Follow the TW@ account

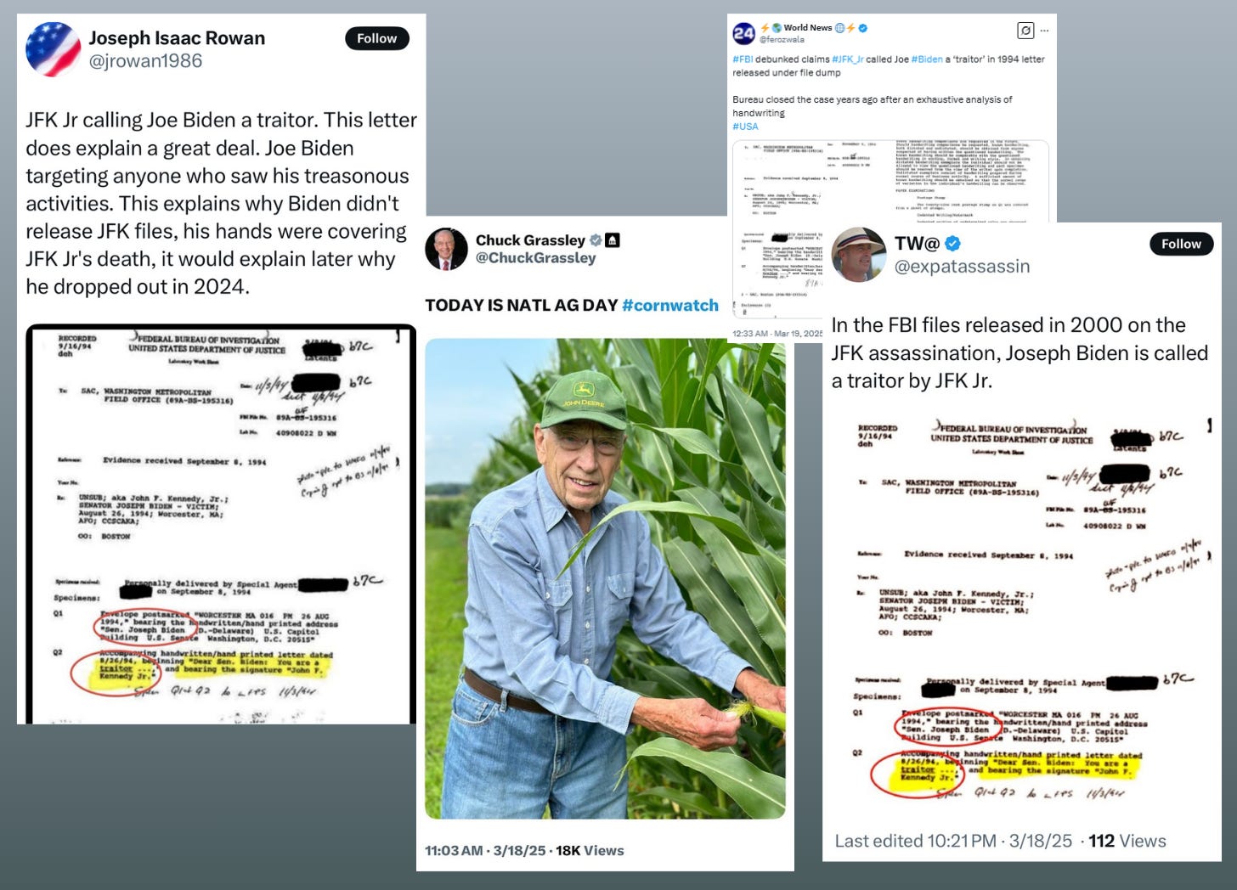(x=1182, y=244)
